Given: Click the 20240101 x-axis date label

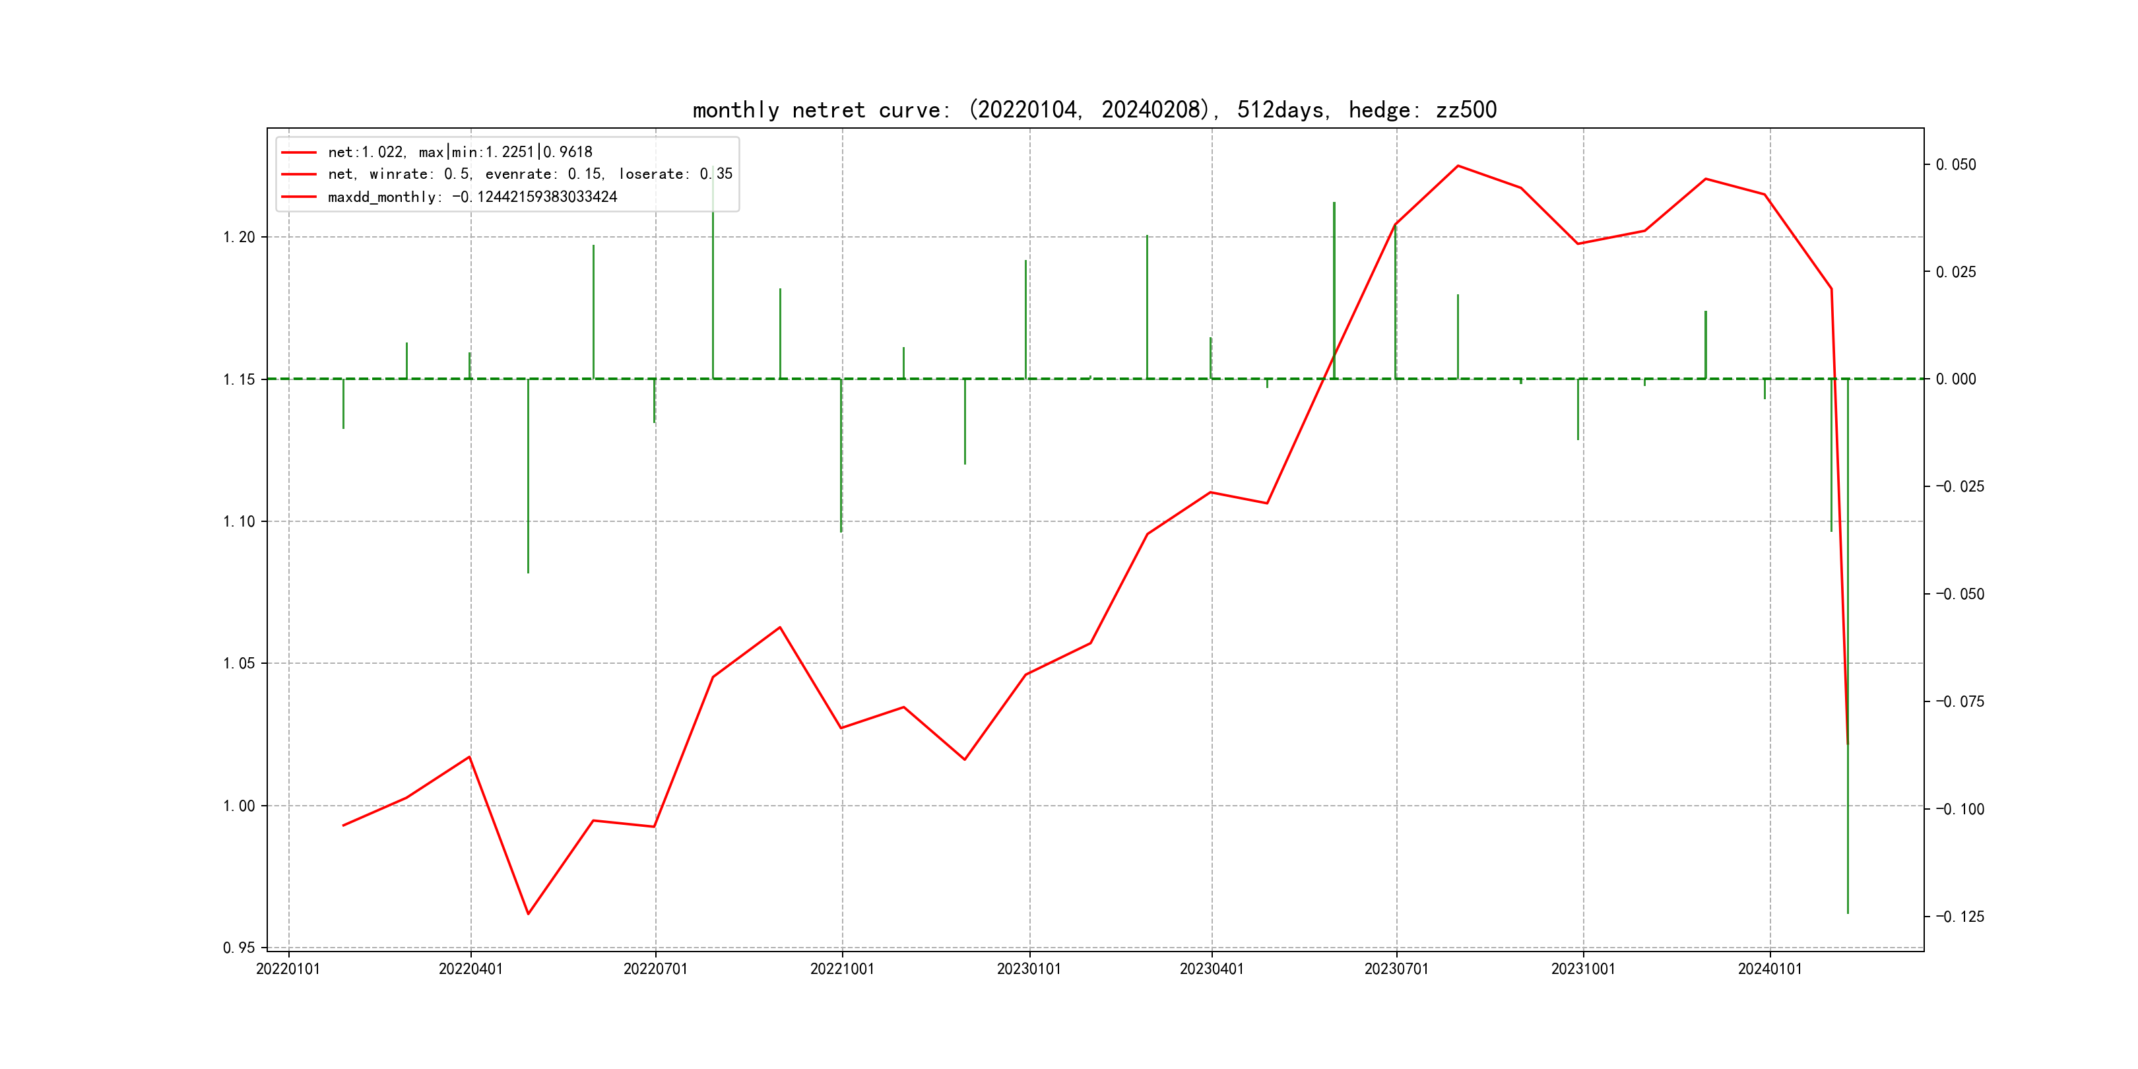Looking at the screenshot, I should tap(1770, 969).
